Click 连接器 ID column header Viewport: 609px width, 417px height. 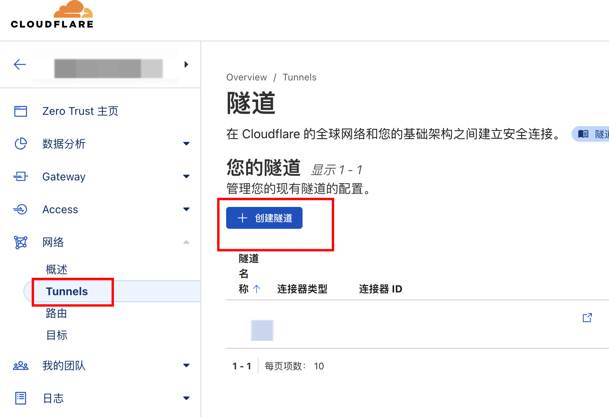point(381,289)
